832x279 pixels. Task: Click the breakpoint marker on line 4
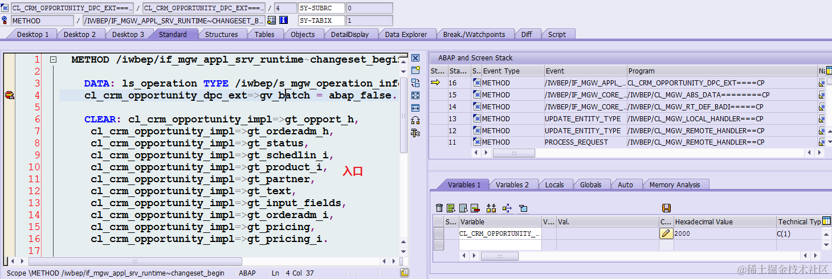10,95
